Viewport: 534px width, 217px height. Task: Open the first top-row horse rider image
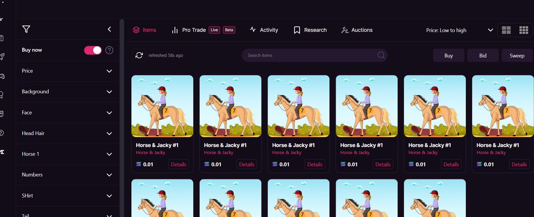162,106
